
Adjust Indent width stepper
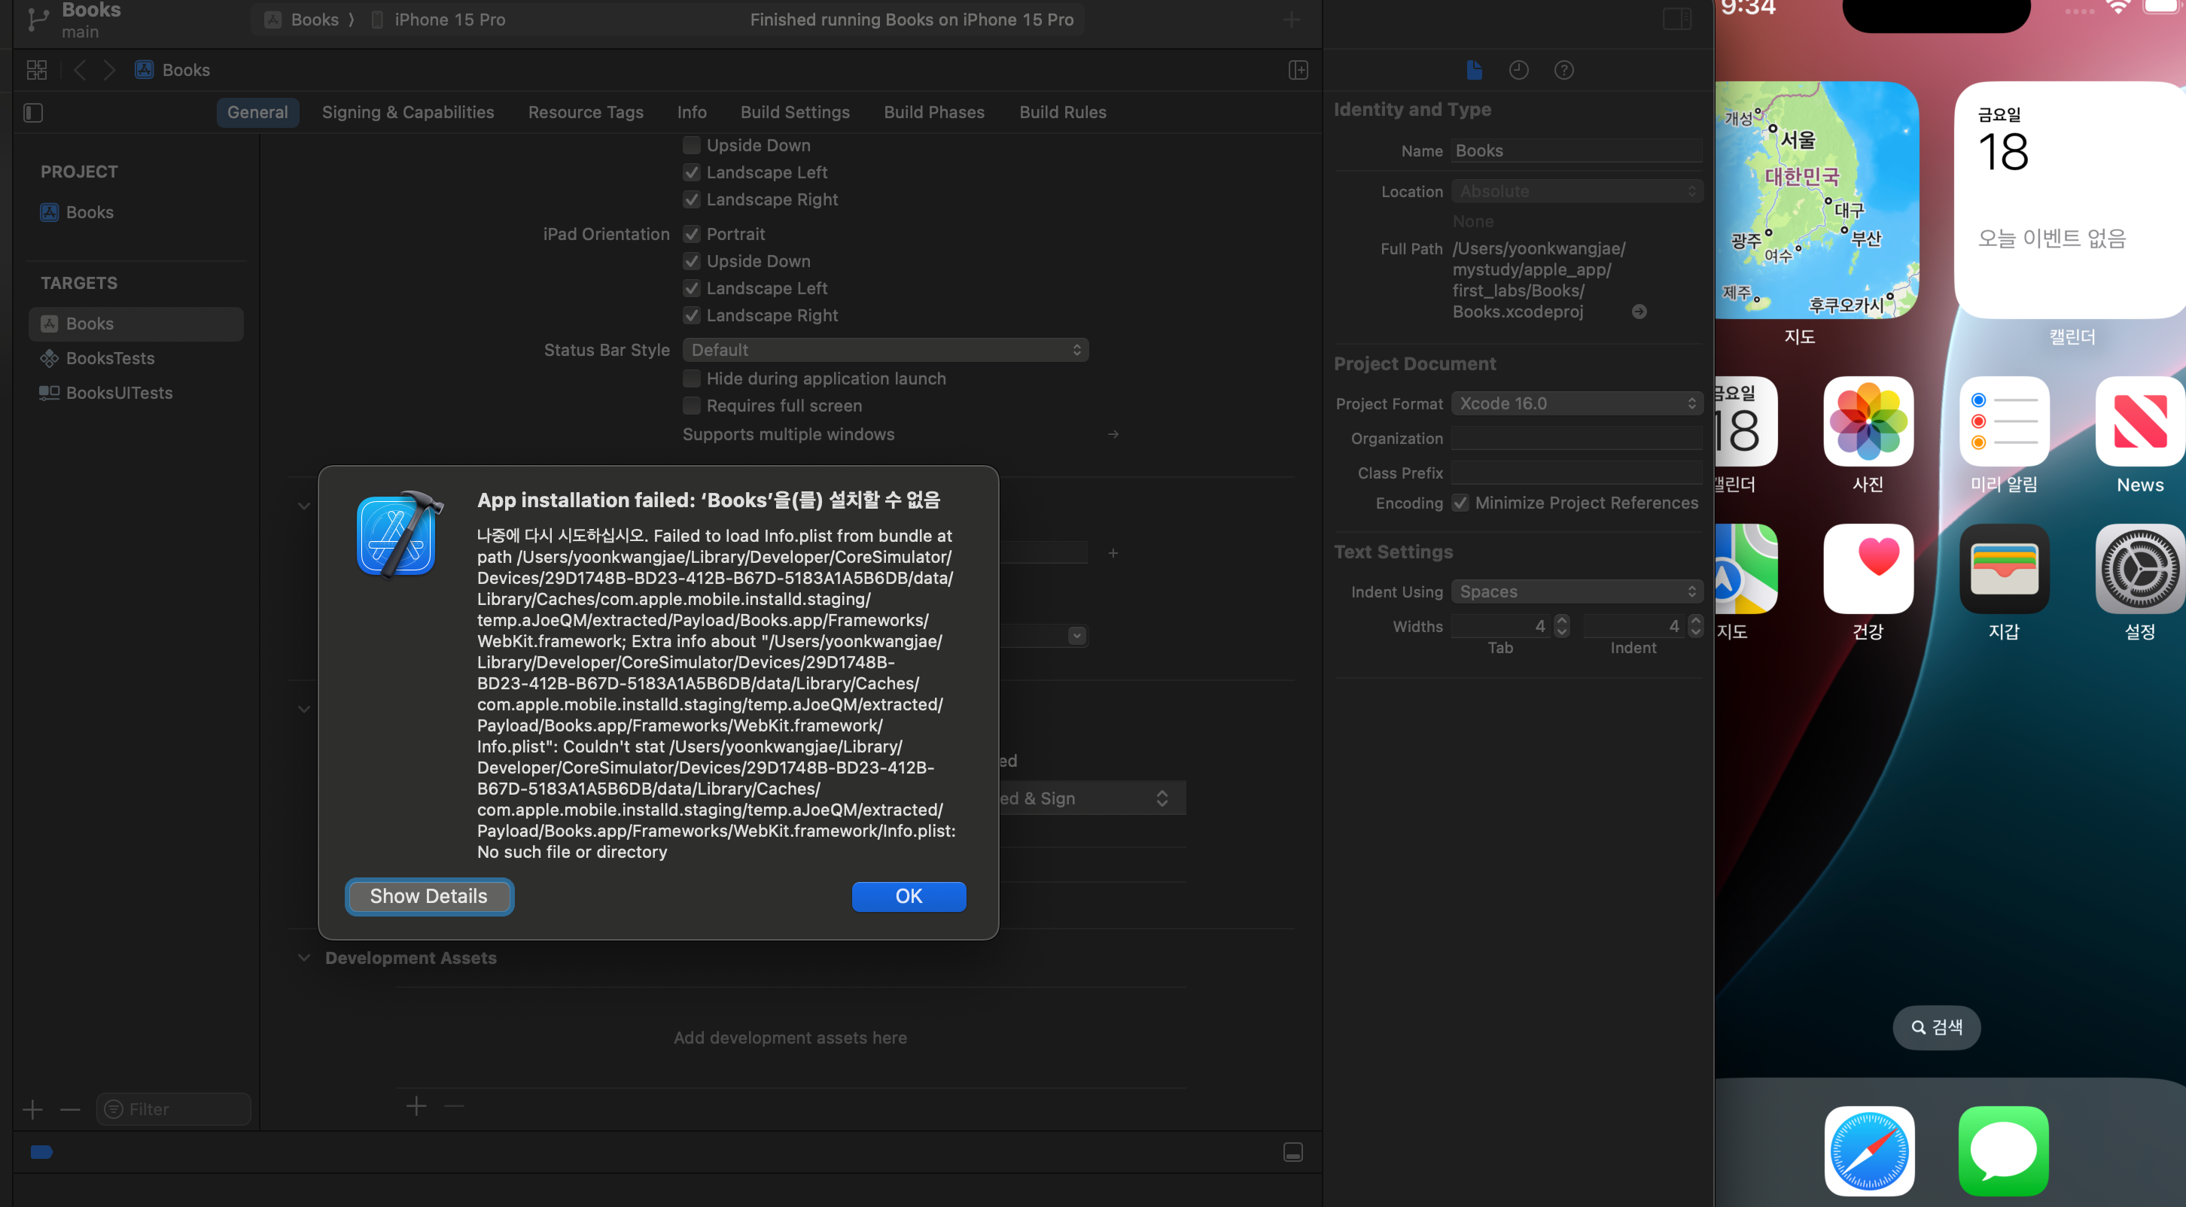click(1694, 626)
